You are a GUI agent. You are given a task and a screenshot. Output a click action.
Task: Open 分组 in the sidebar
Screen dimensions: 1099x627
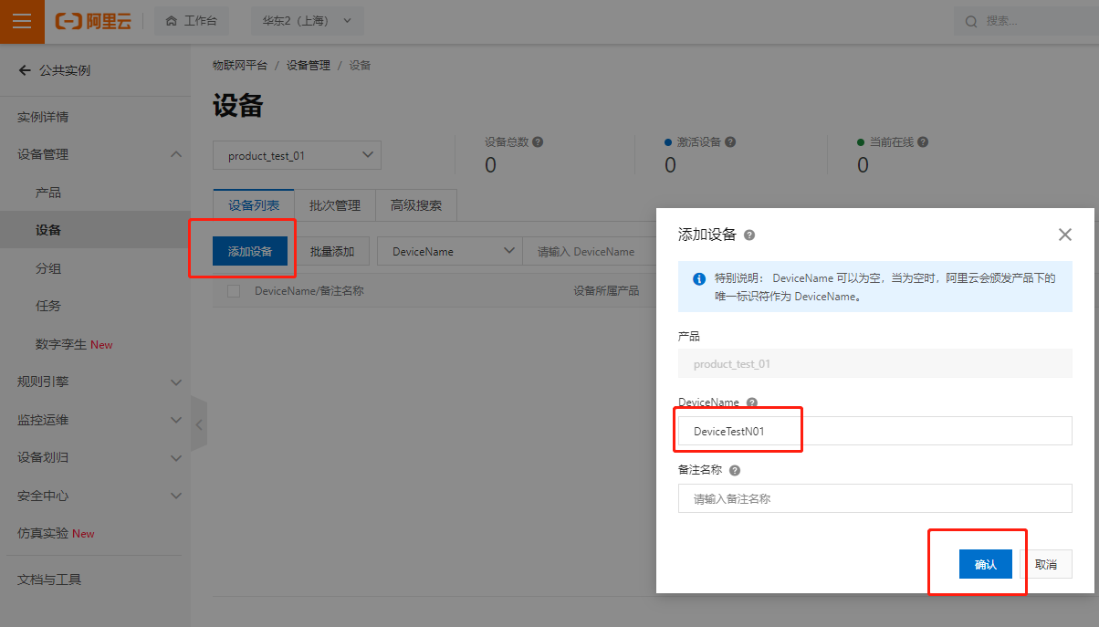(48, 268)
